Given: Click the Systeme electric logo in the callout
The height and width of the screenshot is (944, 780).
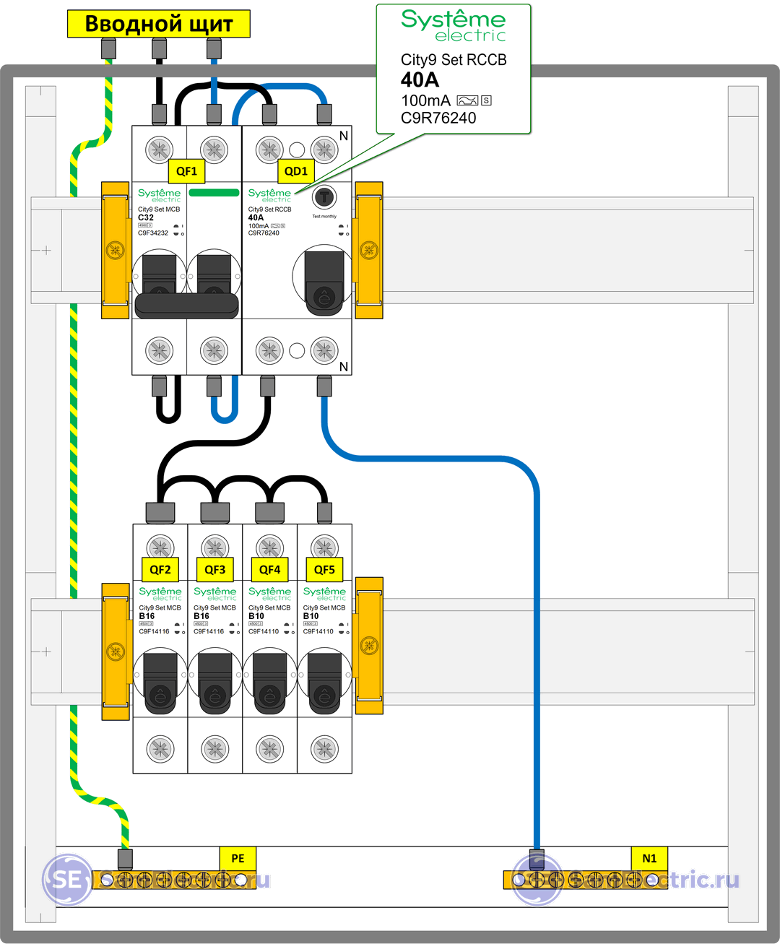Looking at the screenshot, I should (x=454, y=25).
